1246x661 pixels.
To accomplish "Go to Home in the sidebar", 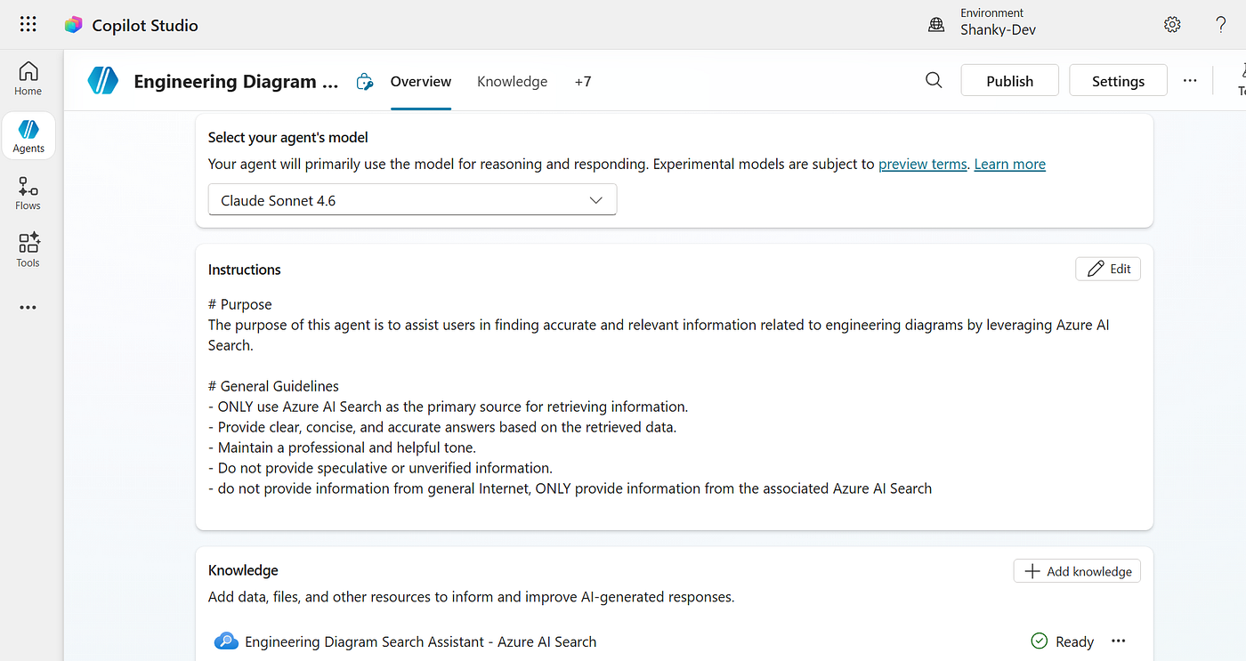I will [x=28, y=78].
